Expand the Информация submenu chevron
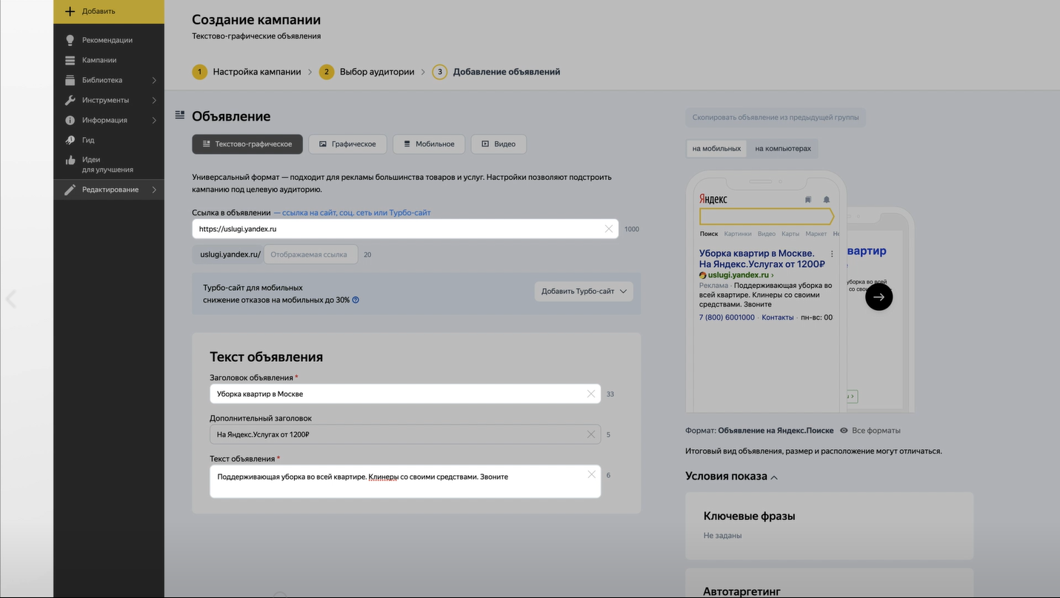 pyautogui.click(x=154, y=120)
